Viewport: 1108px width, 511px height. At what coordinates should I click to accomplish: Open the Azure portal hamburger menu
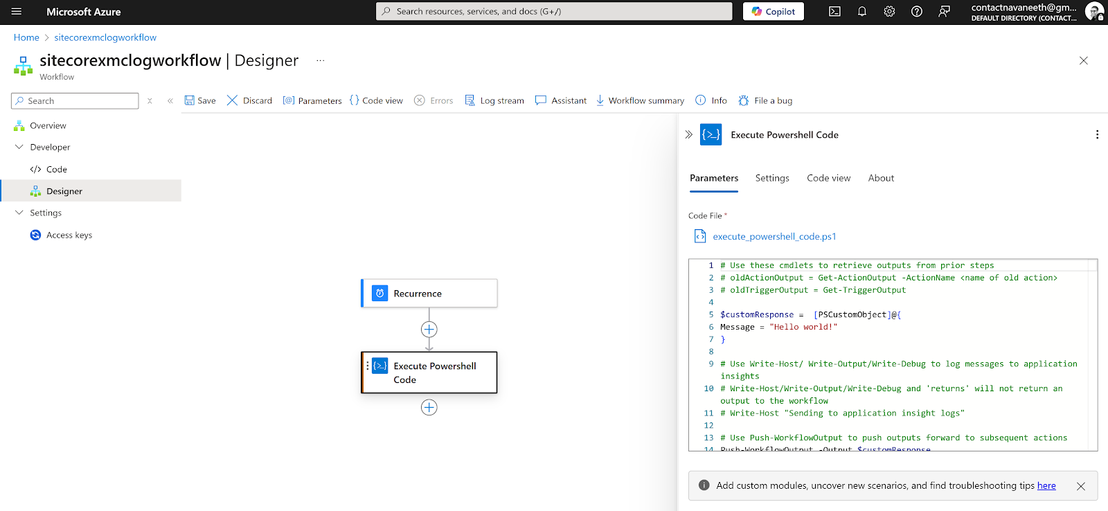click(17, 12)
